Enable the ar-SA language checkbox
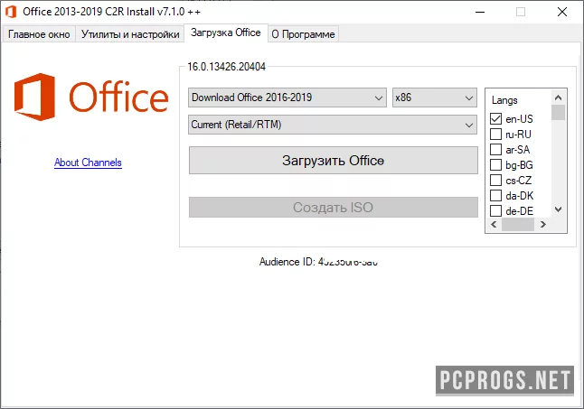 click(495, 150)
